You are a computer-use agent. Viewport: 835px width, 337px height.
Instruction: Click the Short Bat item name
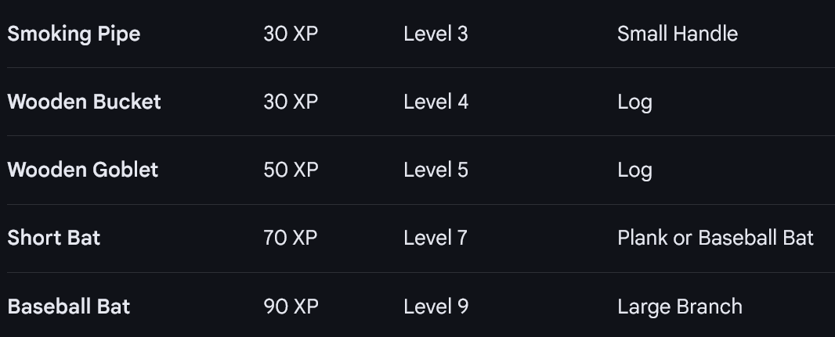coord(54,238)
